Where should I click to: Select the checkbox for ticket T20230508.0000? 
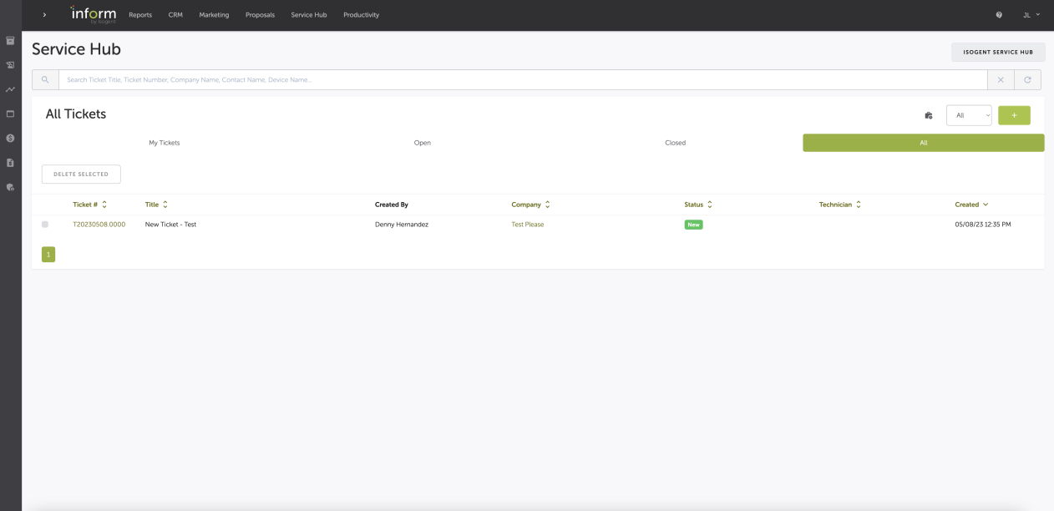(45, 225)
